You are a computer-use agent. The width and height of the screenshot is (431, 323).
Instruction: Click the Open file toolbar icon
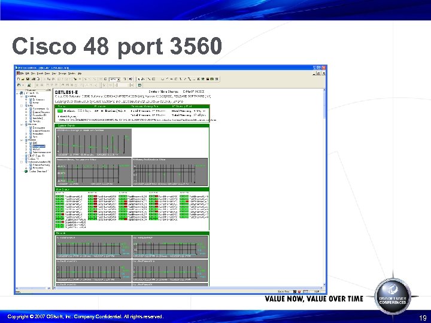(23, 79)
